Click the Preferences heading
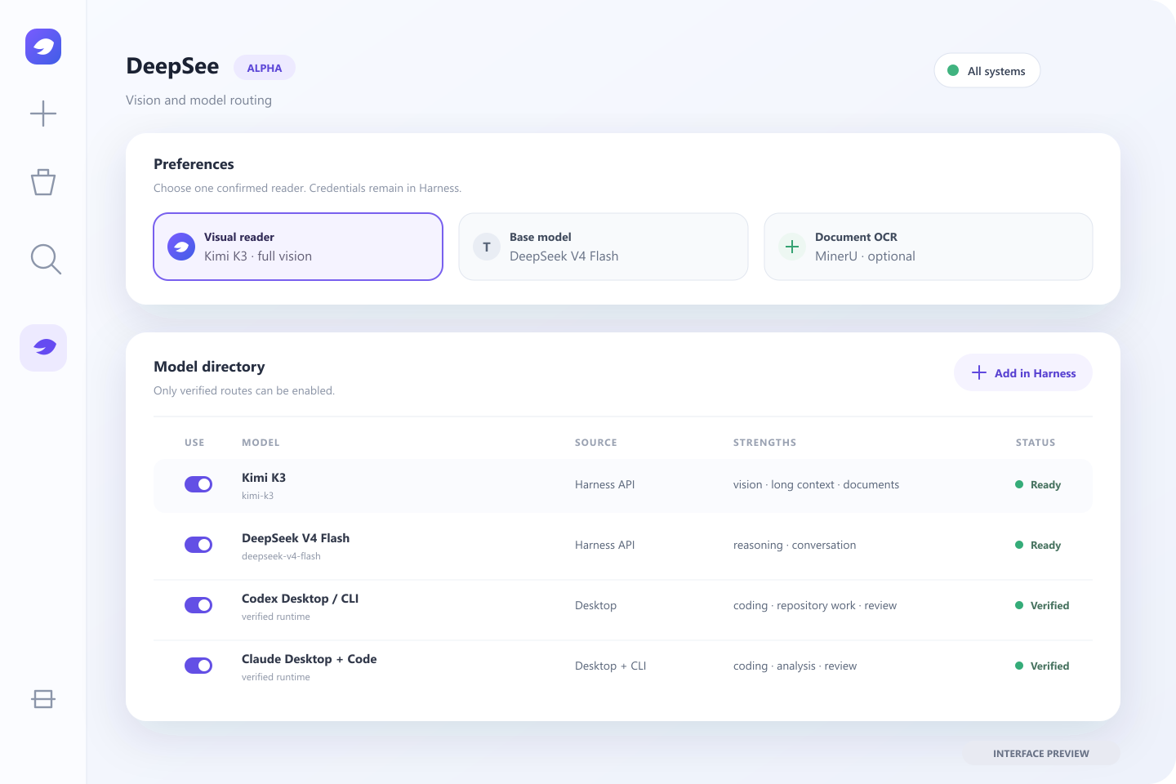The height and width of the screenshot is (784, 1176). point(194,164)
